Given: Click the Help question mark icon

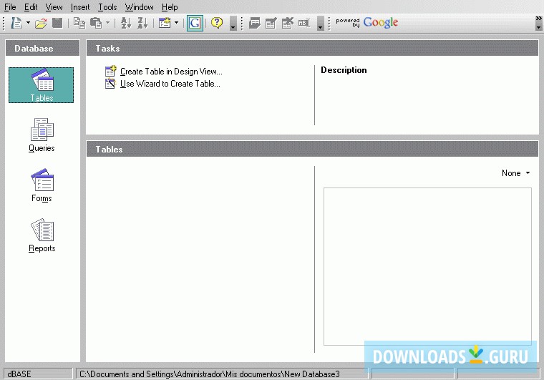Looking at the screenshot, I should point(217,23).
